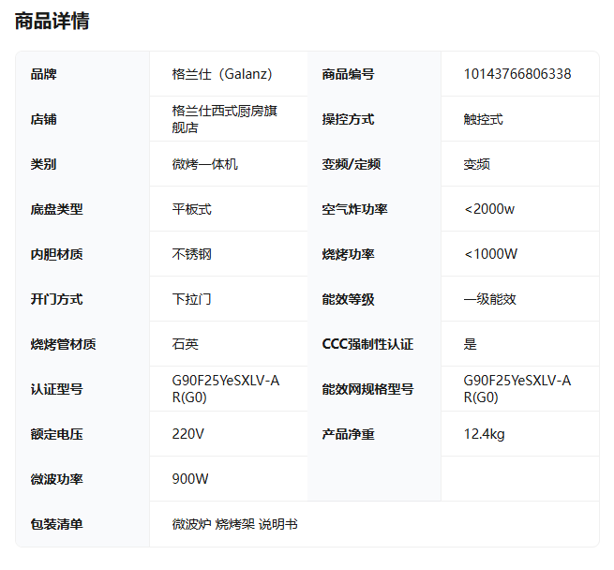Click the CCC强制性认证 label

pyautogui.click(x=367, y=344)
